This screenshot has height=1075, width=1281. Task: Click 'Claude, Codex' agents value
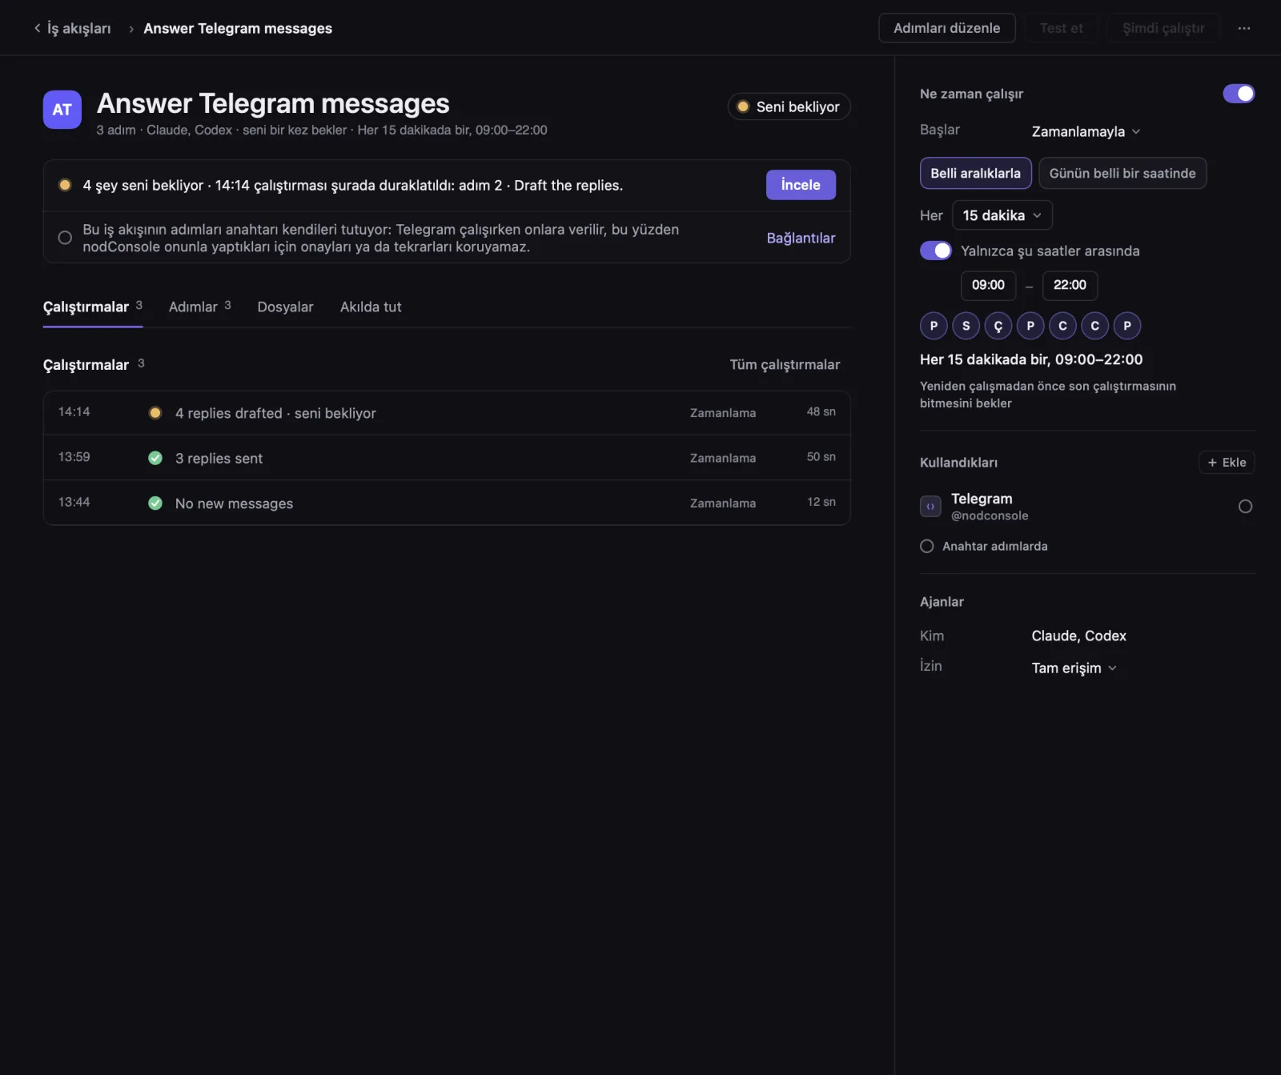tap(1078, 636)
